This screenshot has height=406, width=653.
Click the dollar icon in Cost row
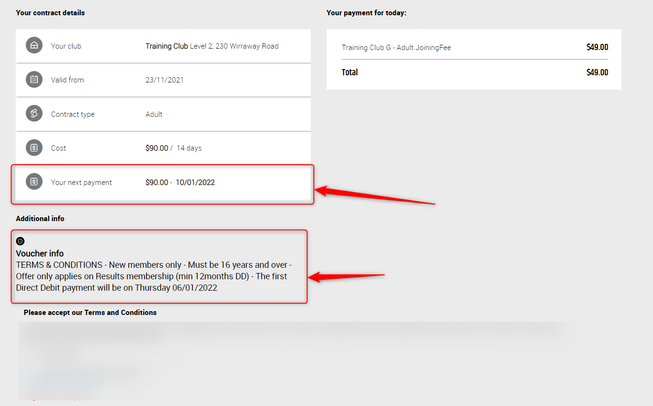coord(34,148)
